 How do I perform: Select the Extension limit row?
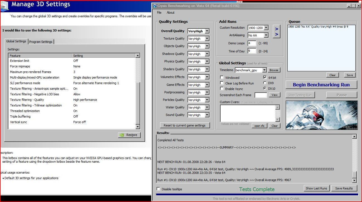(72, 61)
